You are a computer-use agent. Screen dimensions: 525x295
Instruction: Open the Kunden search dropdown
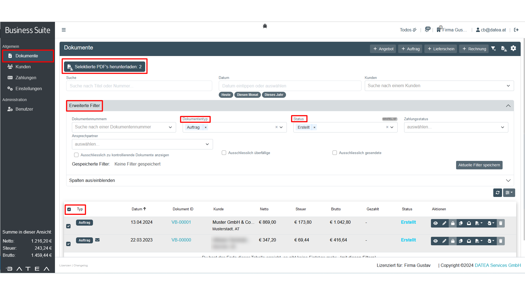click(x=439, y=86)
